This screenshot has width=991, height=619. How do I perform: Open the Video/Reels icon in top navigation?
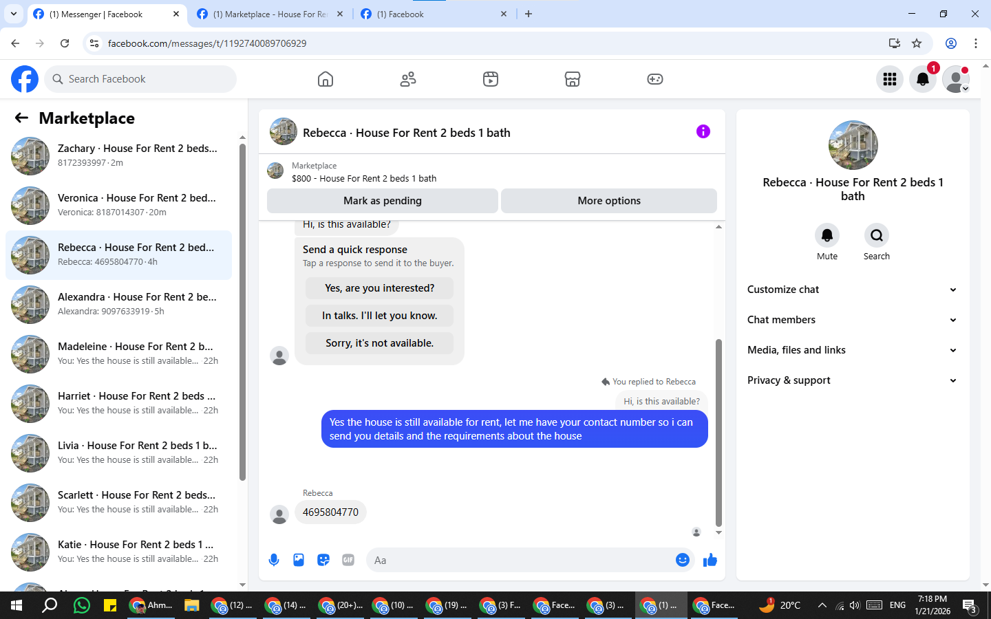click(490, 79)
